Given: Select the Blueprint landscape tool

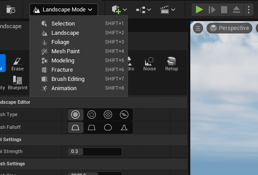Looking at the screenshot, I should pyautogui.click(x=18, y=83).
